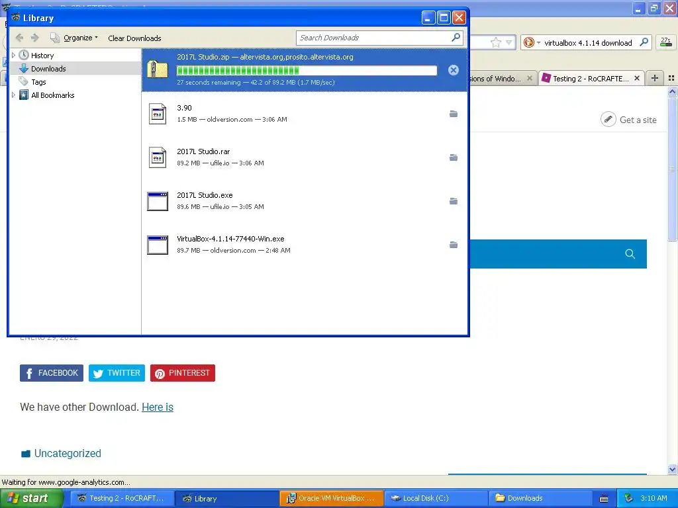Click the tray keyboard icon
This screenshot has height=508, width=678.
604,499
